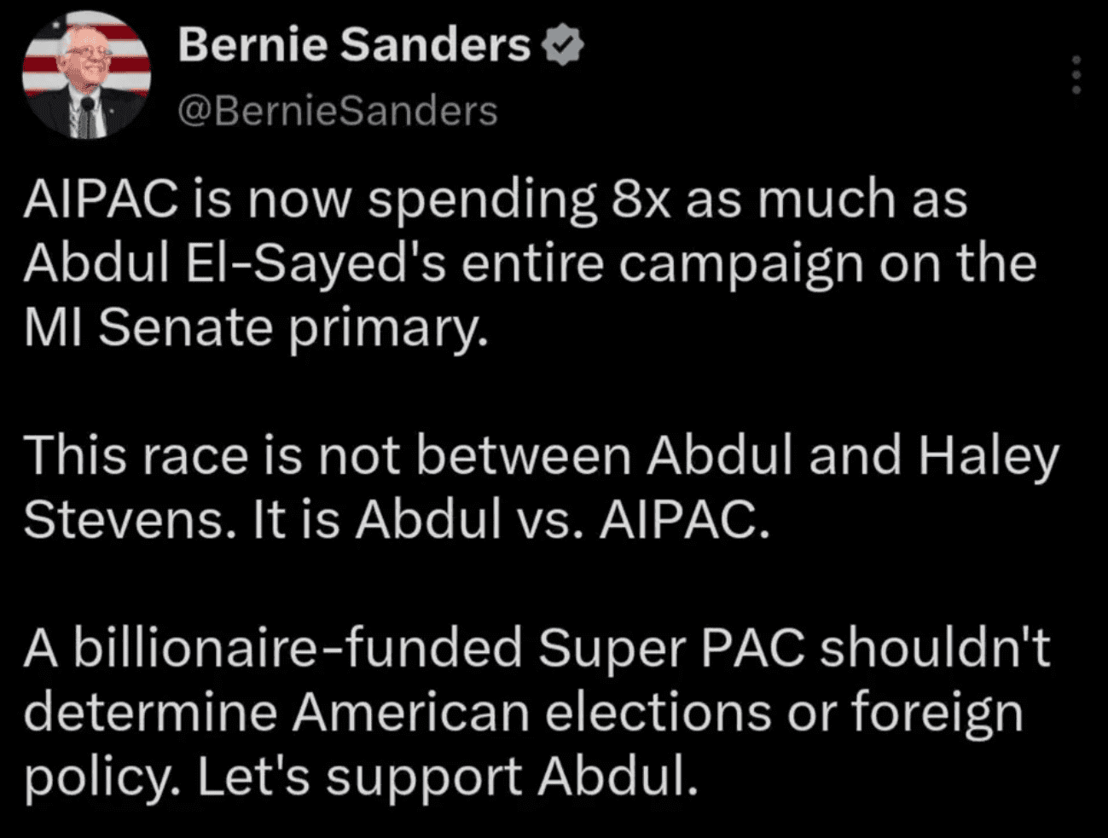Image resolution: width=1108 pixels, height=838 pixels.
Task: Click the words 'American elections' in the tweet
Action: pos(532,713)
